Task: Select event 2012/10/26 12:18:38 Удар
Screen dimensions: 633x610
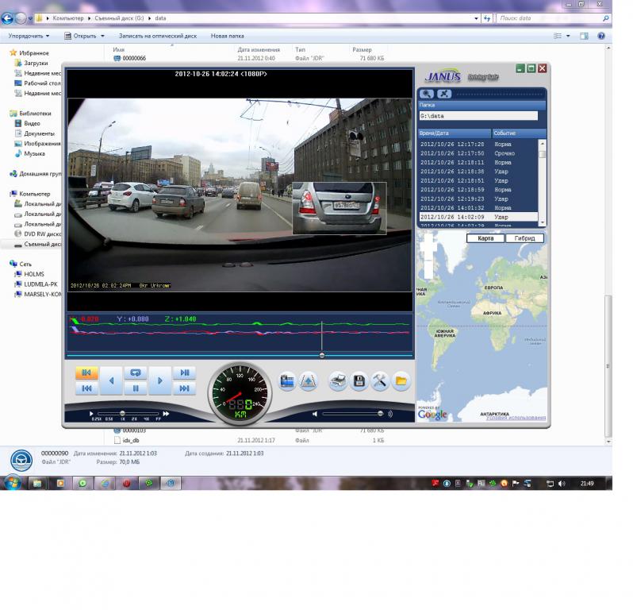Action: pos(478,172)
